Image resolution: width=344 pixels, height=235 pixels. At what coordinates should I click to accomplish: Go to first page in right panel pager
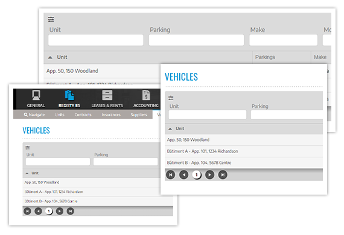(170, 175)
